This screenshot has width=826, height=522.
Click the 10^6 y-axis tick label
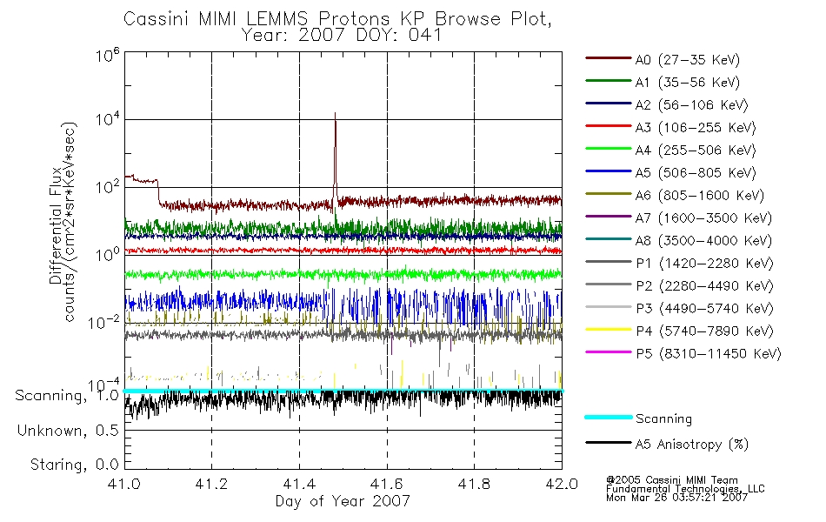108,55
